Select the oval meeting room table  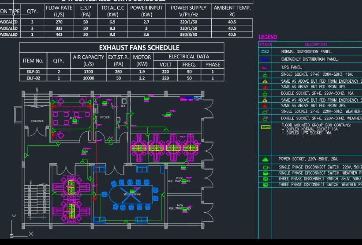131,194
